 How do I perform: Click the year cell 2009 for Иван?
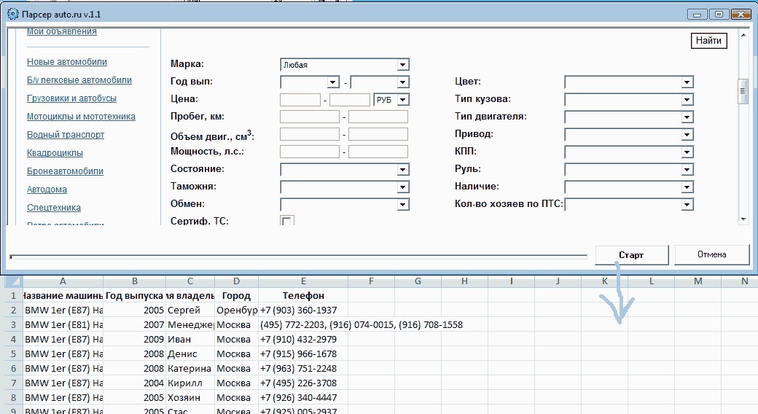pos(134,340)
